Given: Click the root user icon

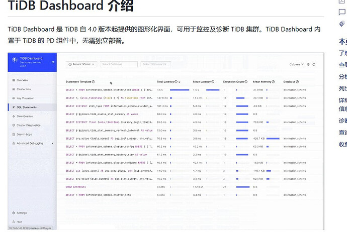Looking at the screenshot, I should (14, 221).
